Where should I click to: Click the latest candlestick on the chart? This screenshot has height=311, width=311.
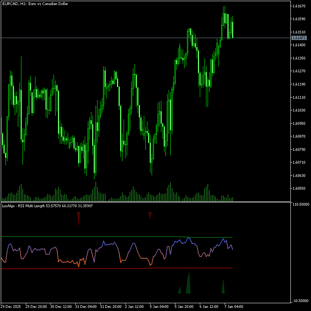pos(232,30)
